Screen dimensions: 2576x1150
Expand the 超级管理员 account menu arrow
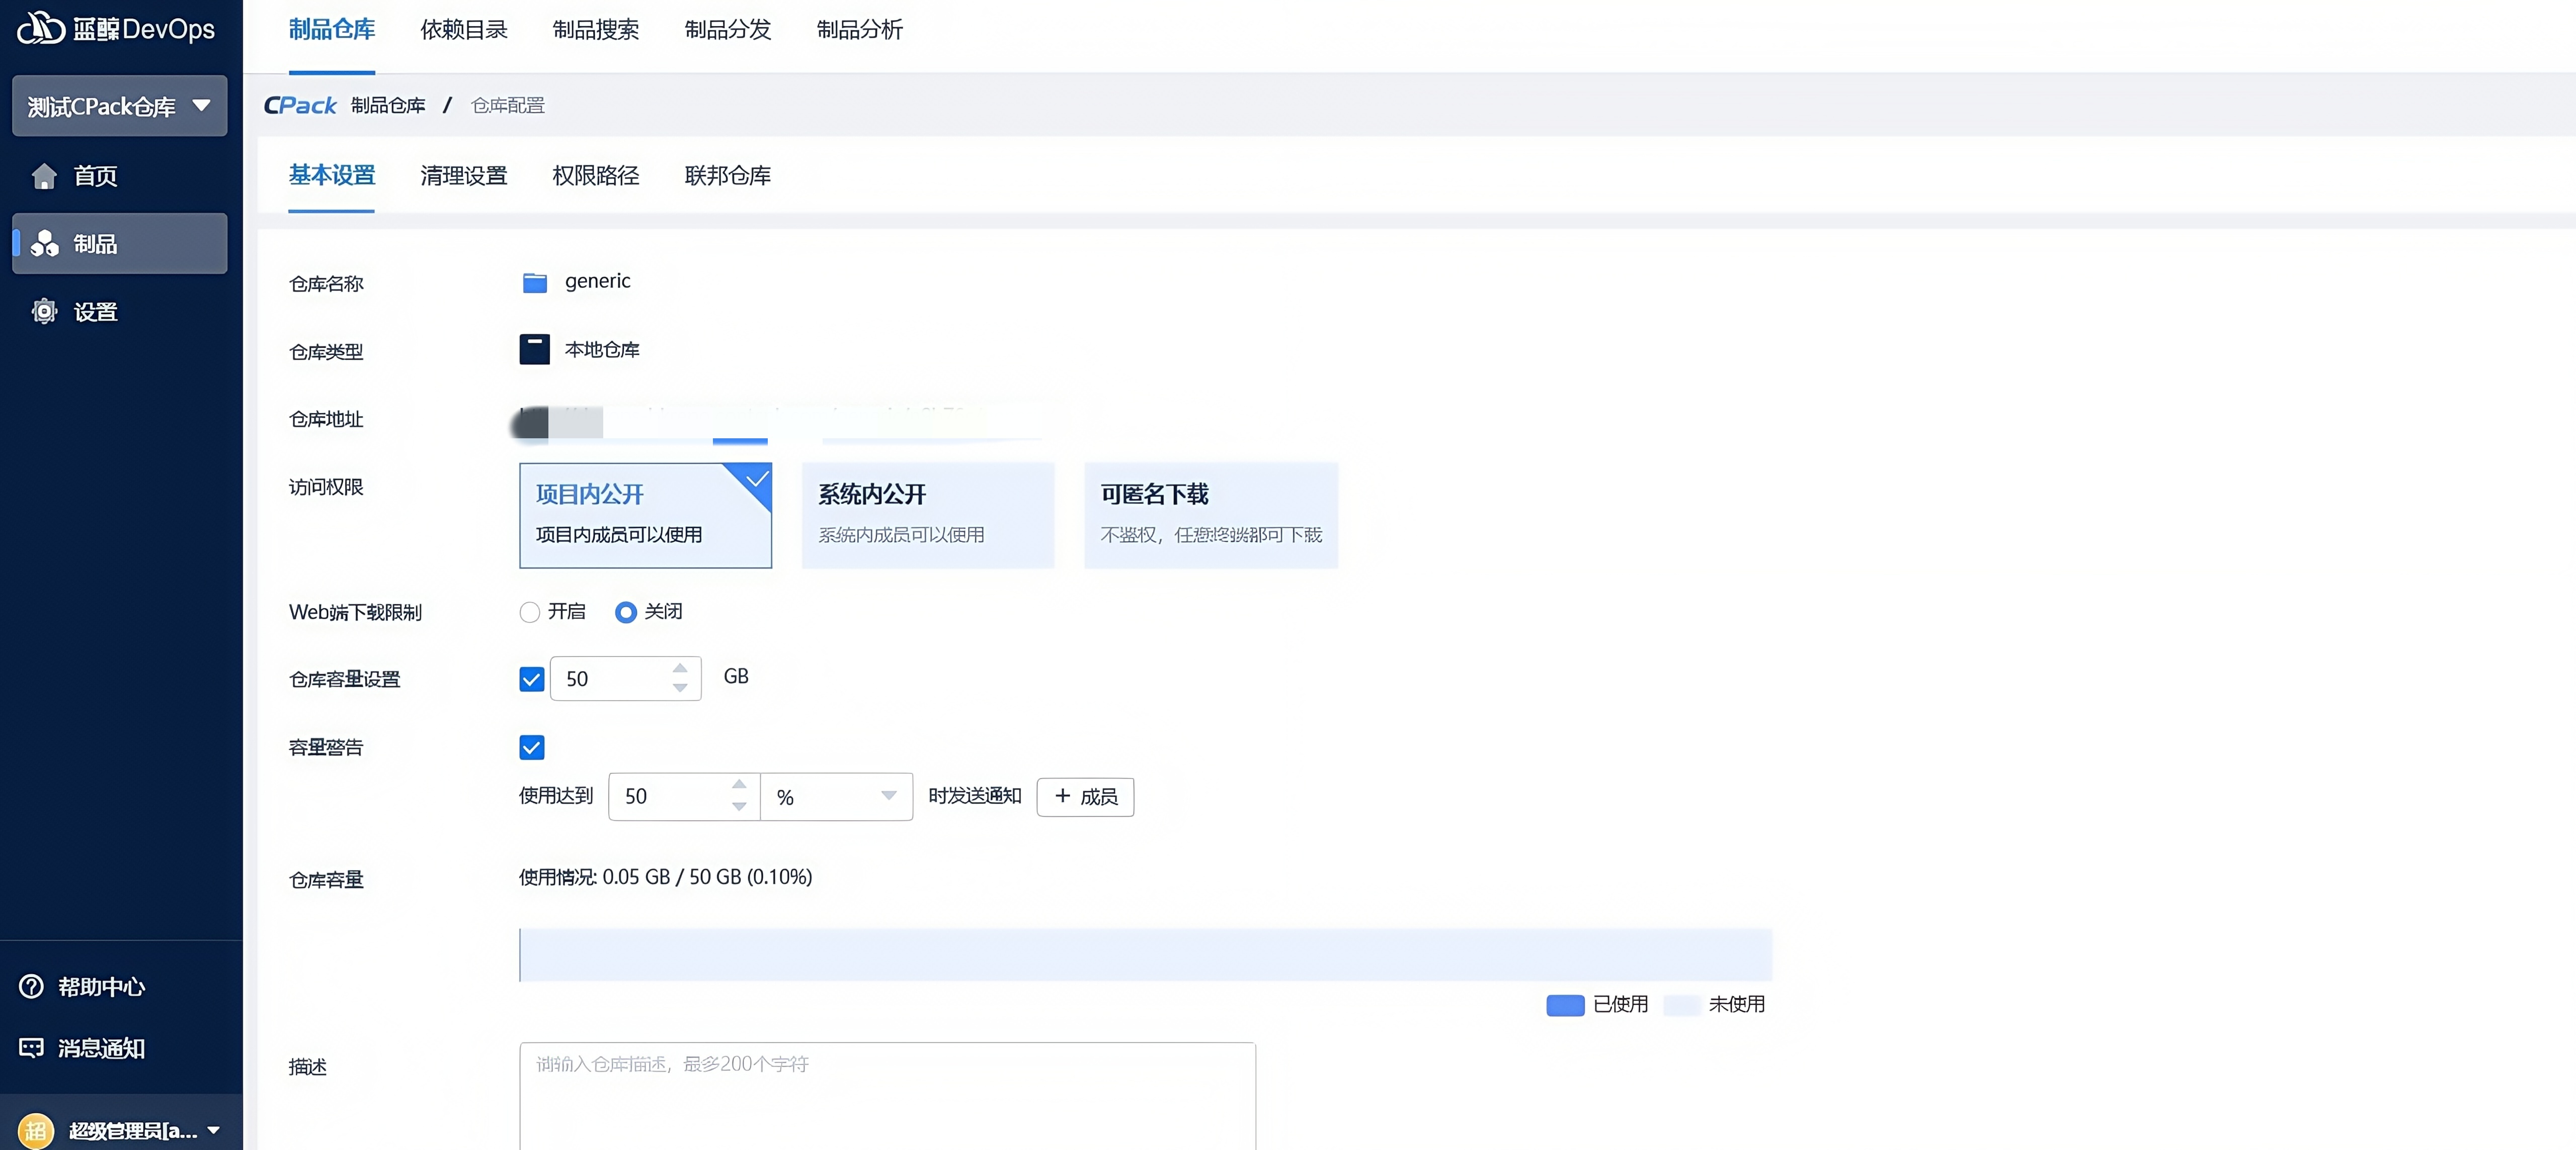[x=213, y=1130]
